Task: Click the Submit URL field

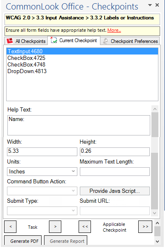Action: tap(115, 211)
